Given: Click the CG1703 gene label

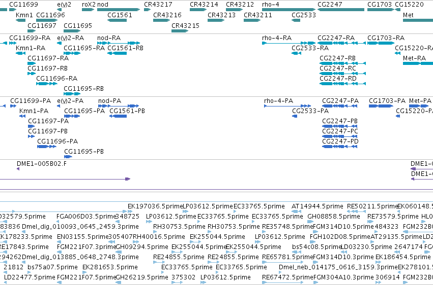Looking at the screenshot, I should point(380,5).
